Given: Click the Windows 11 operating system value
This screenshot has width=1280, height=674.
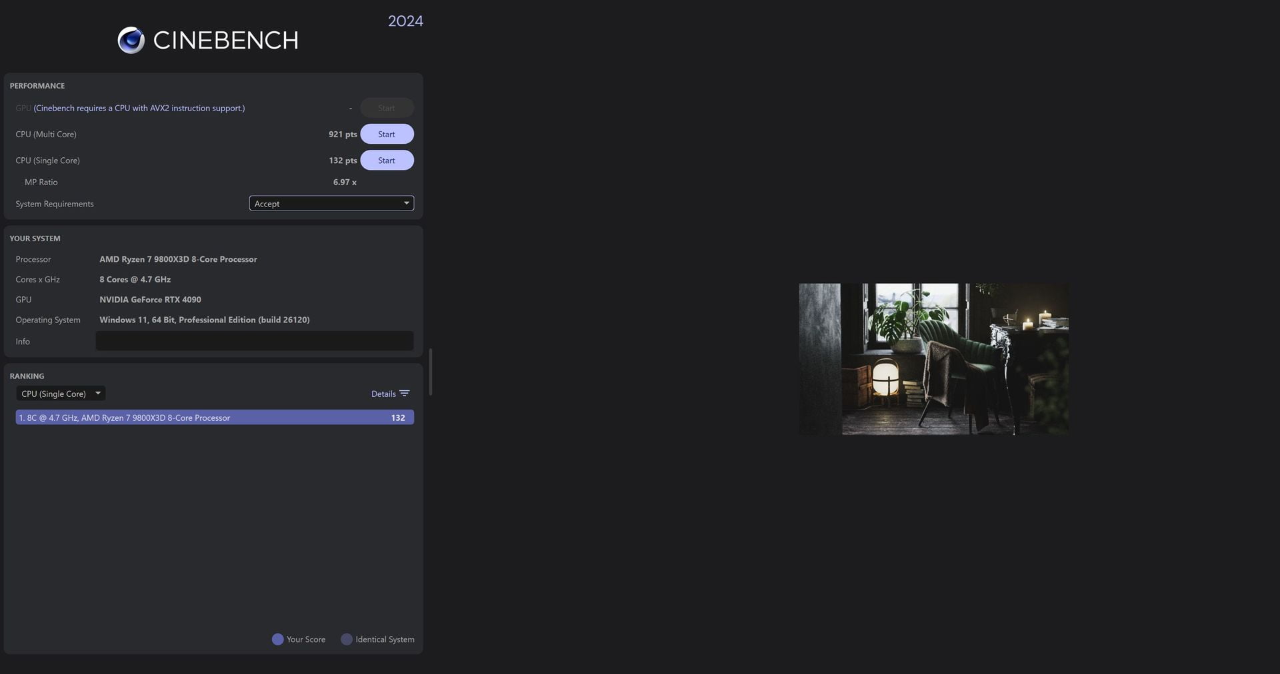Looking at the screenshot, I should click(205, 320).
